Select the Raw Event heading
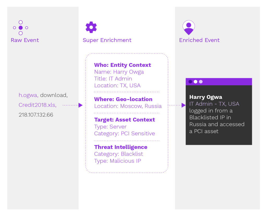 (x=25, y=40)
